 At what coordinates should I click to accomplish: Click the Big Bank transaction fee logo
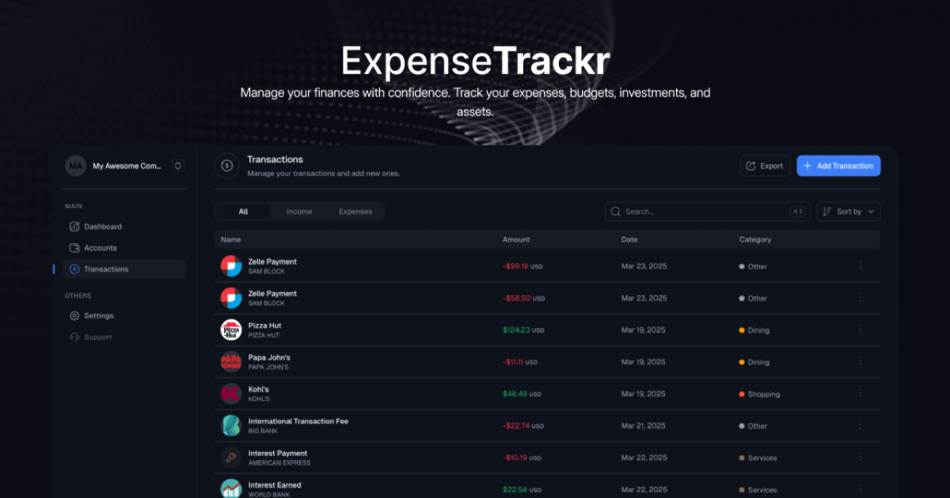tap(230, 425)
